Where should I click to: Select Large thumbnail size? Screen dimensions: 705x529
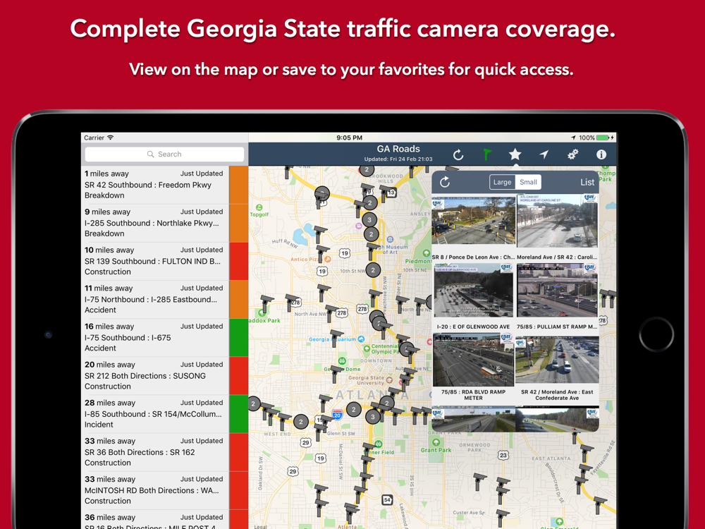[502, 182]
